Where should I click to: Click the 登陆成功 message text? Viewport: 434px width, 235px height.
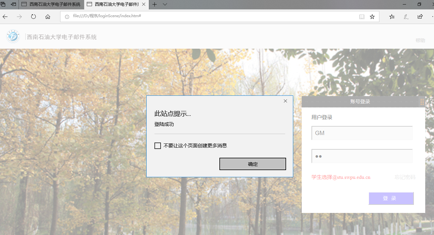164,124
